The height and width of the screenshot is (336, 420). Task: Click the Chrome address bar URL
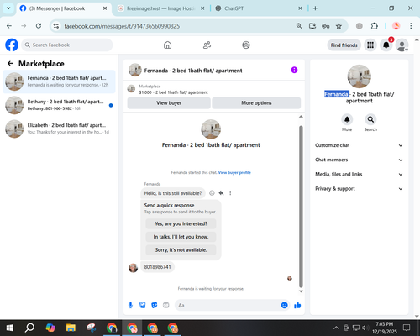click(122, 26)
